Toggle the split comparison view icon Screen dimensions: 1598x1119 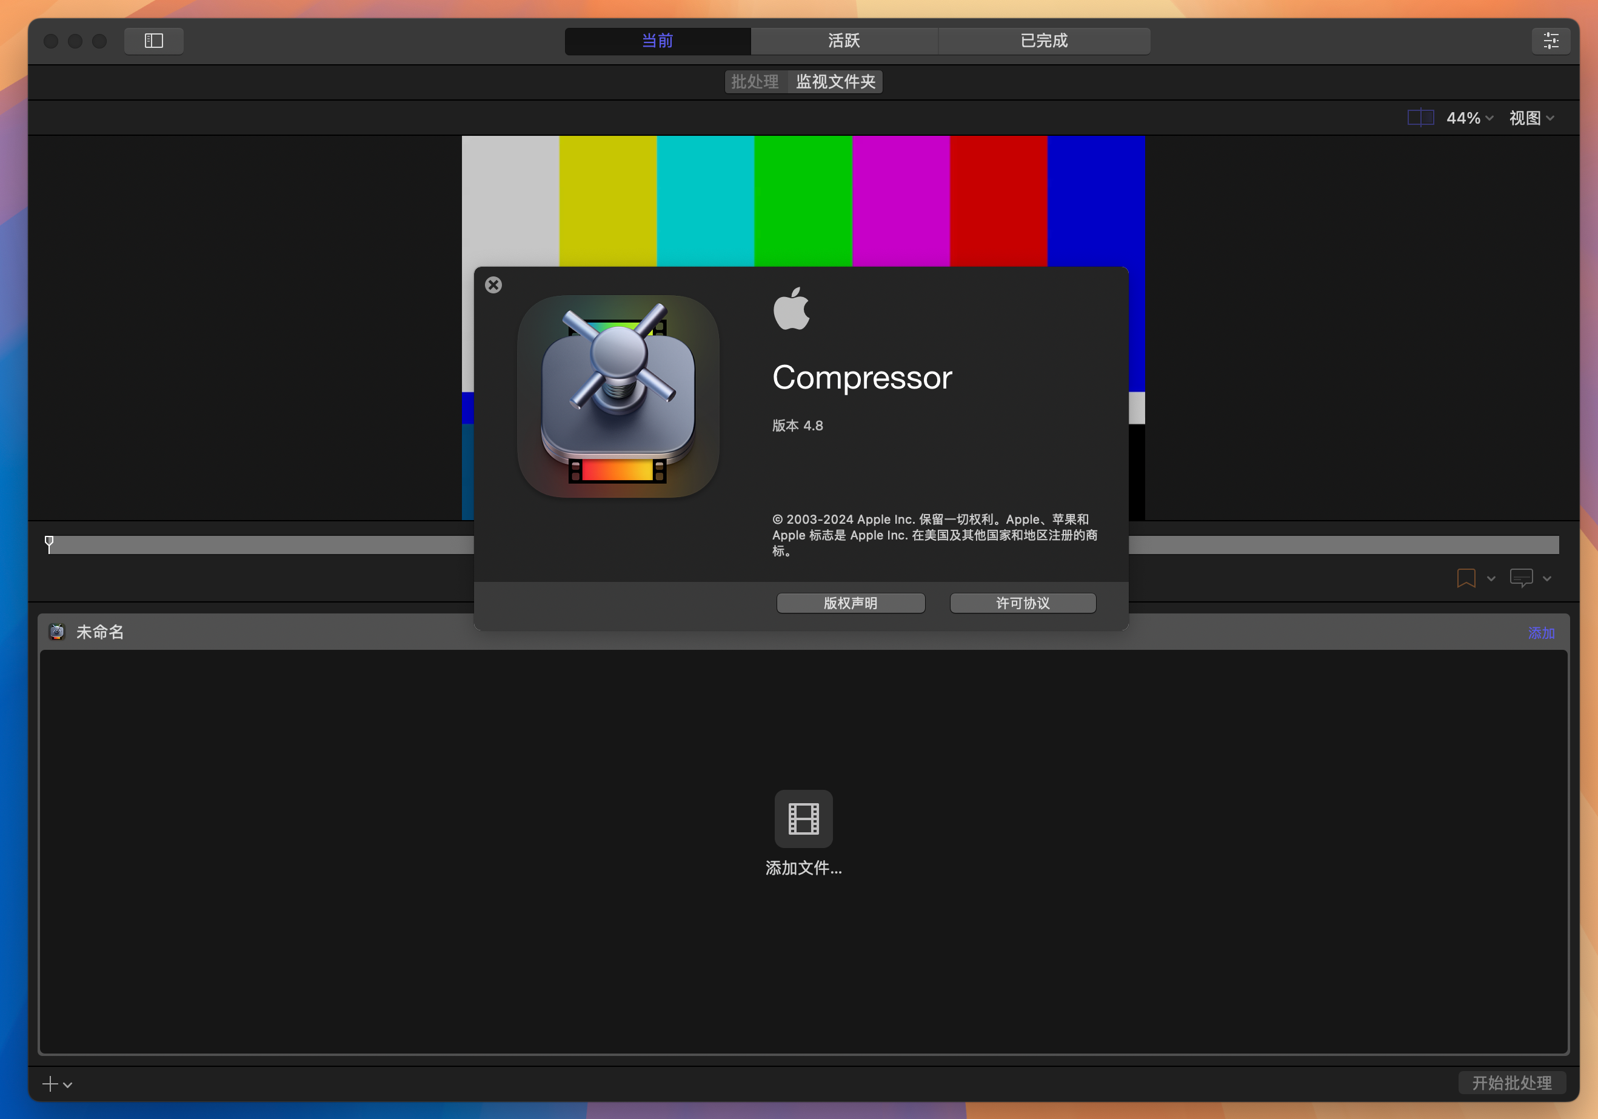tap(1420, 118)
